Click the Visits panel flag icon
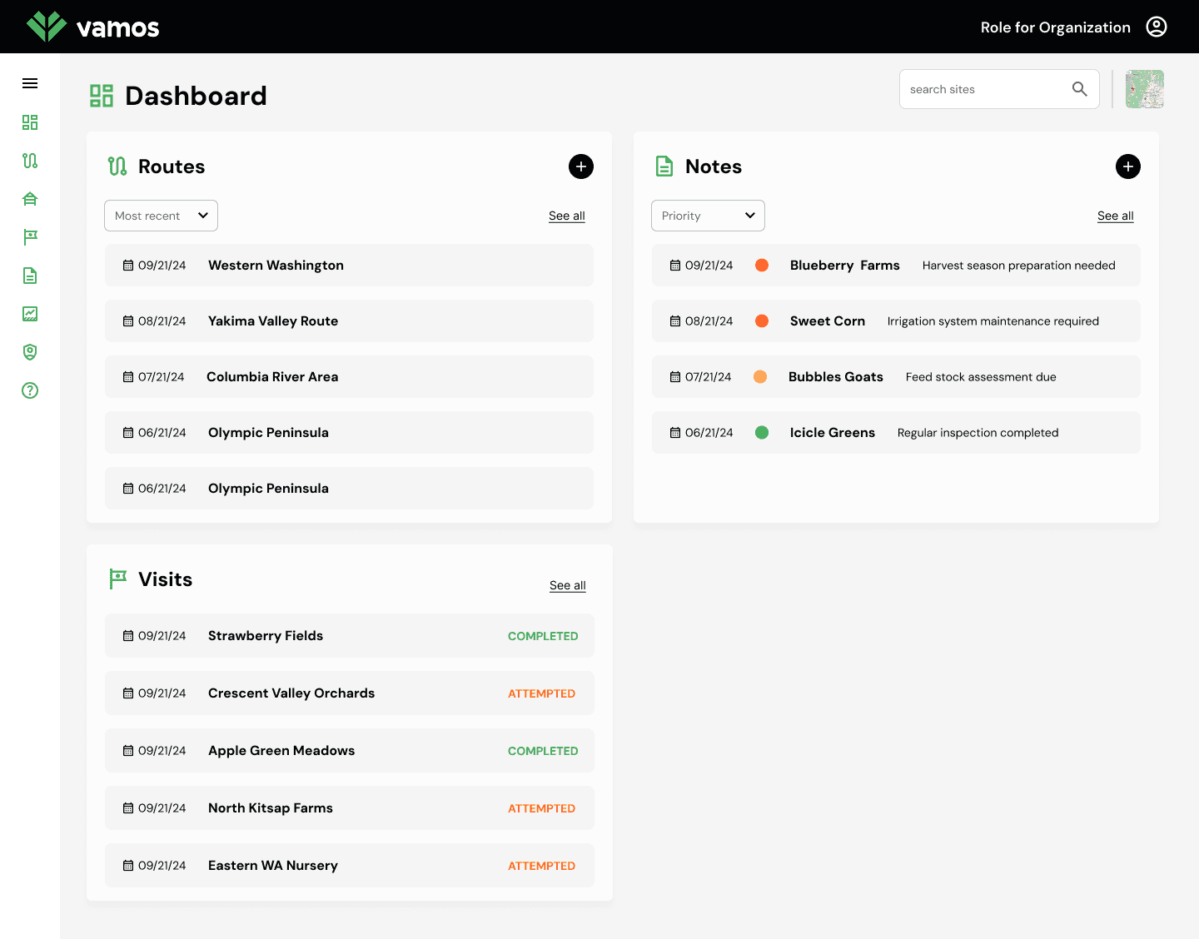 [118, 579]
